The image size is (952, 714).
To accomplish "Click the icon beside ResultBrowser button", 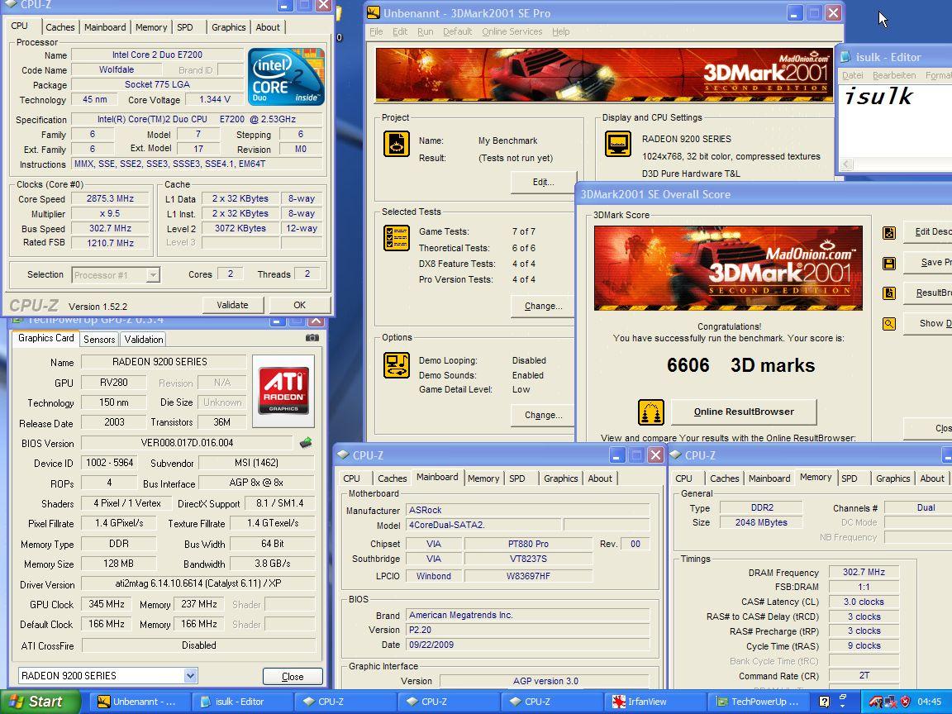I will tap(889, 293).
